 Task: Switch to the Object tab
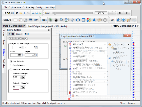coord(19,34)
